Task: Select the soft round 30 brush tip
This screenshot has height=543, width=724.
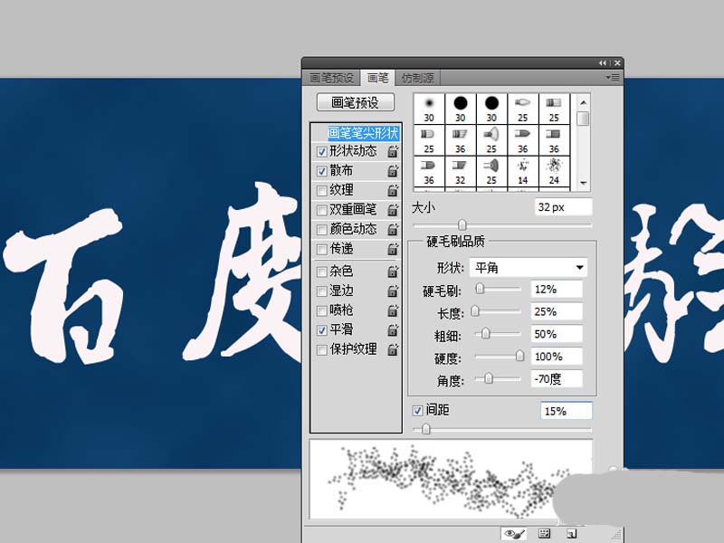Action: tap(429, 109)
